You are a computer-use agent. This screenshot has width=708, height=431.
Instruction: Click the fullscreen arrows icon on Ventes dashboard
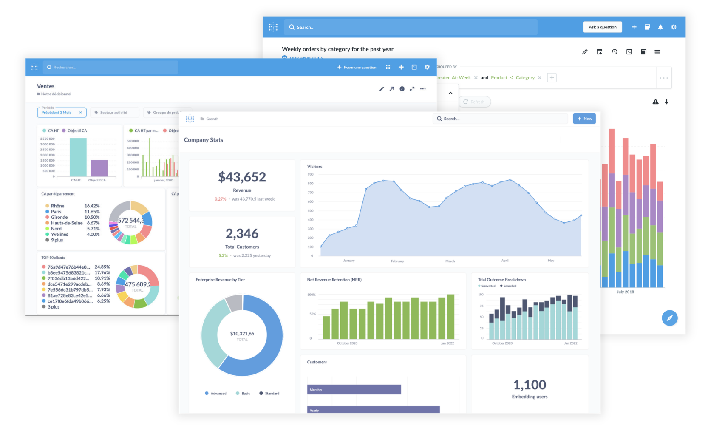(412, 89)
